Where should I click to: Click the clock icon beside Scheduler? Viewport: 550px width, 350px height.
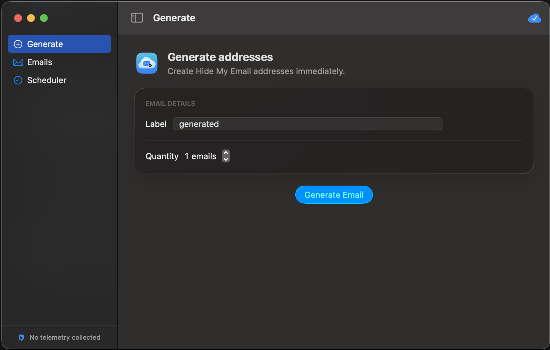point(18,80)
